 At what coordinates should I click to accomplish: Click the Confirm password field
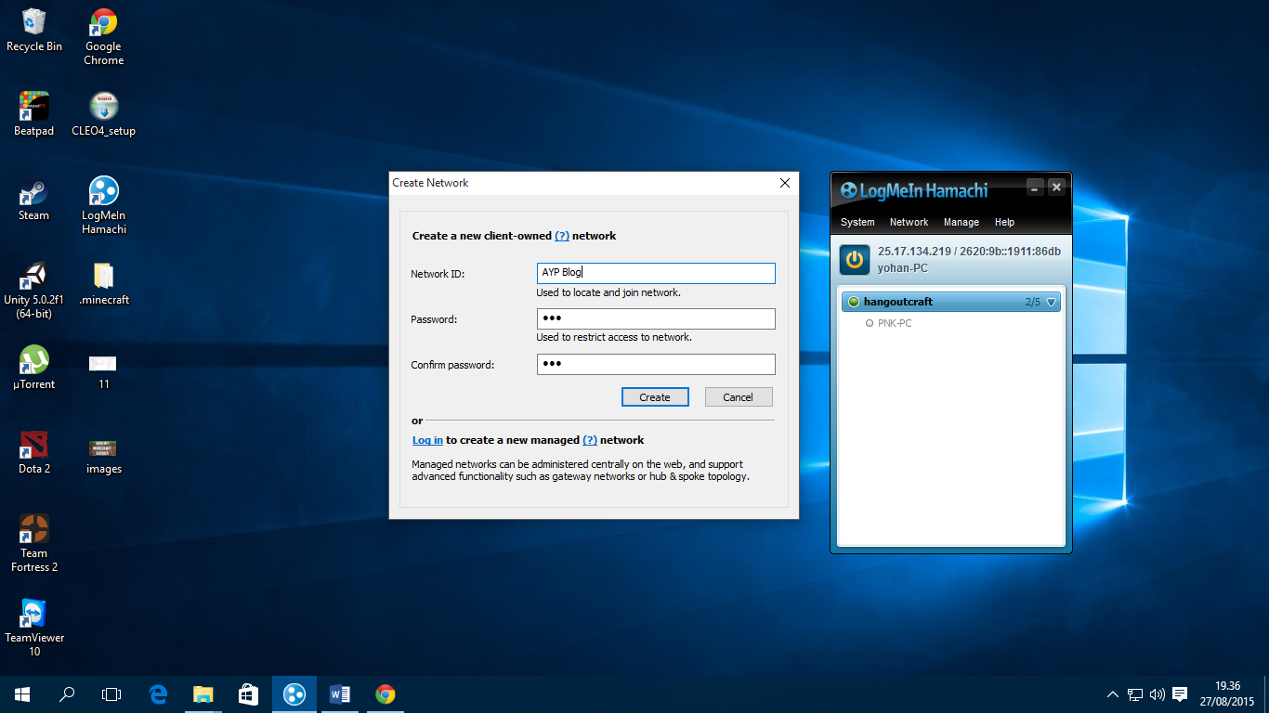(655, 364)
